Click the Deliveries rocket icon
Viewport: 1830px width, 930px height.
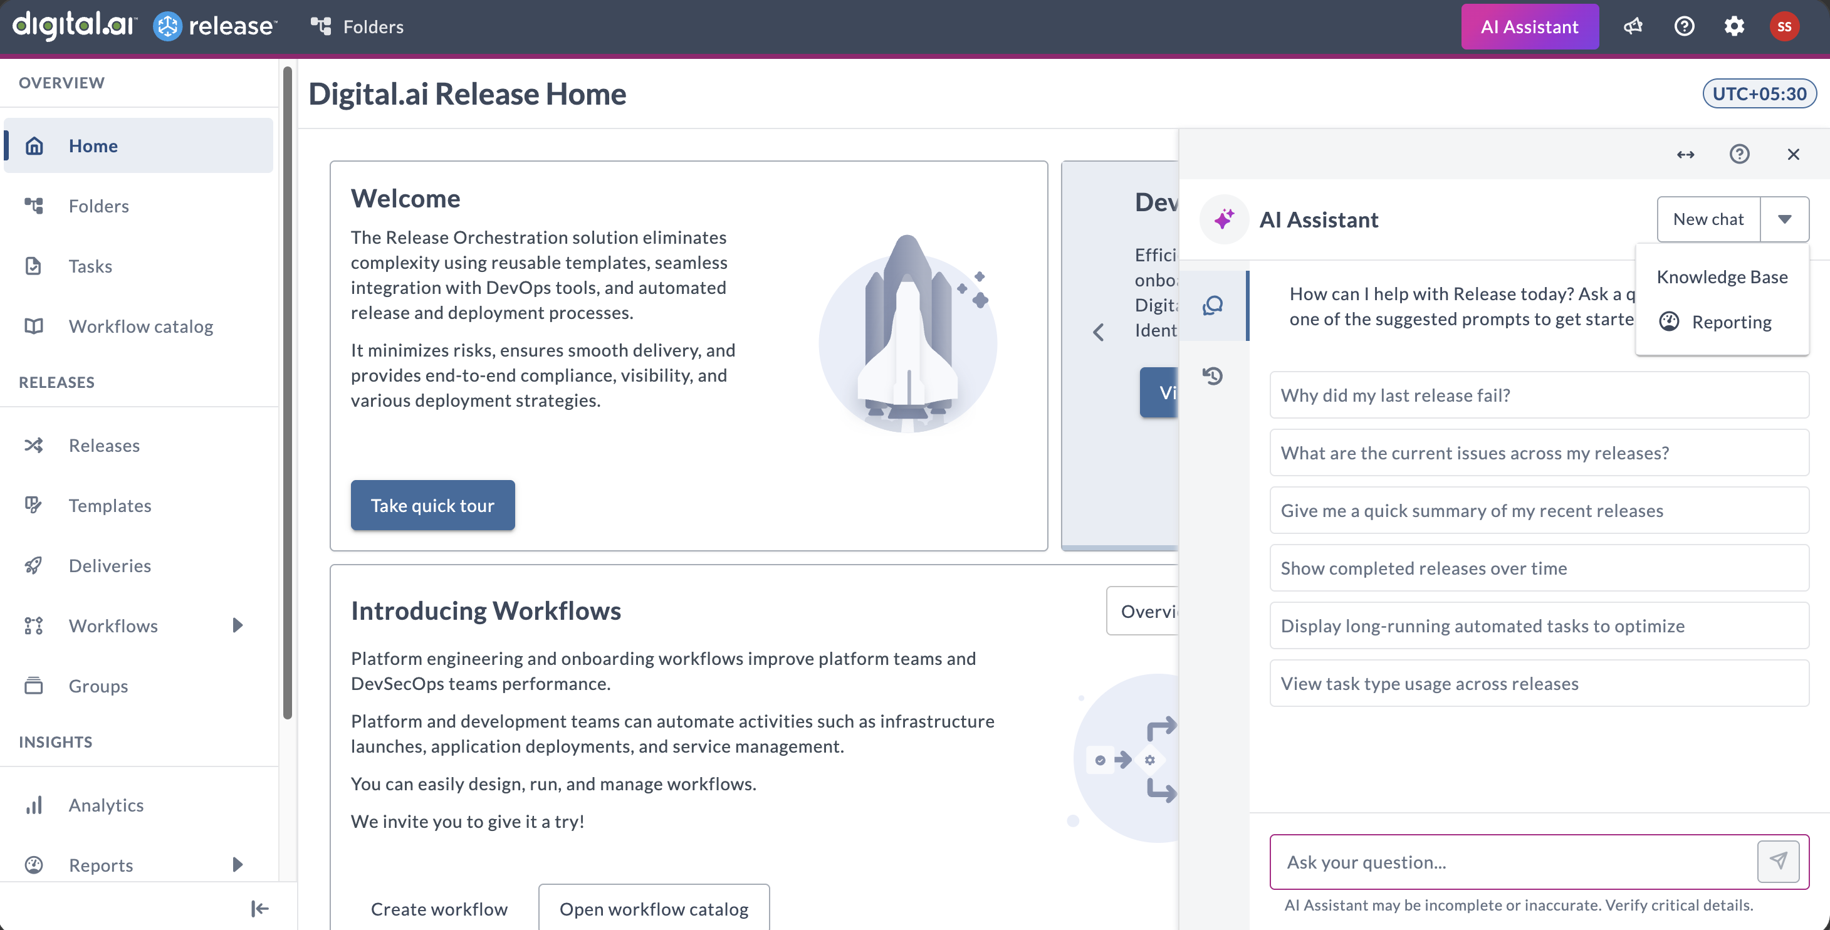(34, 565)
